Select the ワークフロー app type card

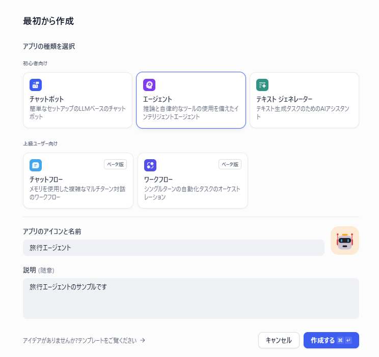pos(193,181)
